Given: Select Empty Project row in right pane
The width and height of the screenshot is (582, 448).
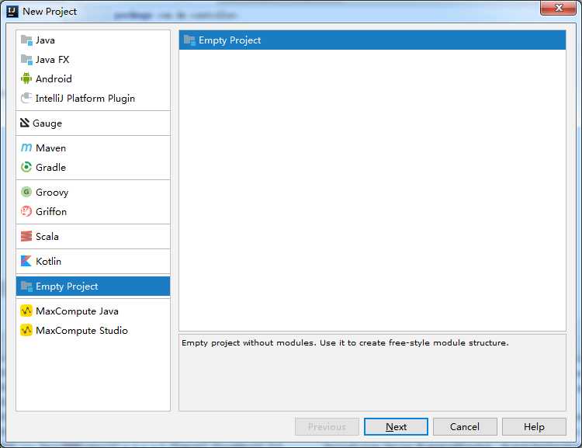Looking at the screenshot, I should tap(372, 40).
